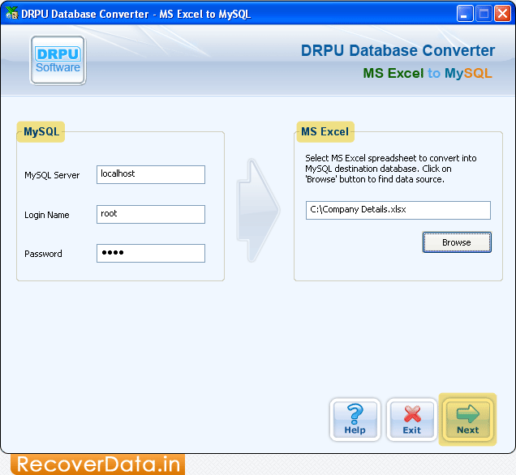Viewport: 516px width, 475px height.
Task: Focus the MySQL Server field containing localhost
Action: (151, 174)
